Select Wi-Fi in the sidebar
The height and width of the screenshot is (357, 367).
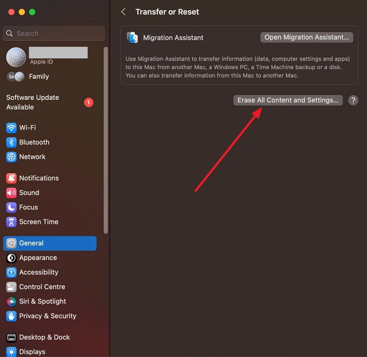pyautogui.click(x=50, y=128)
